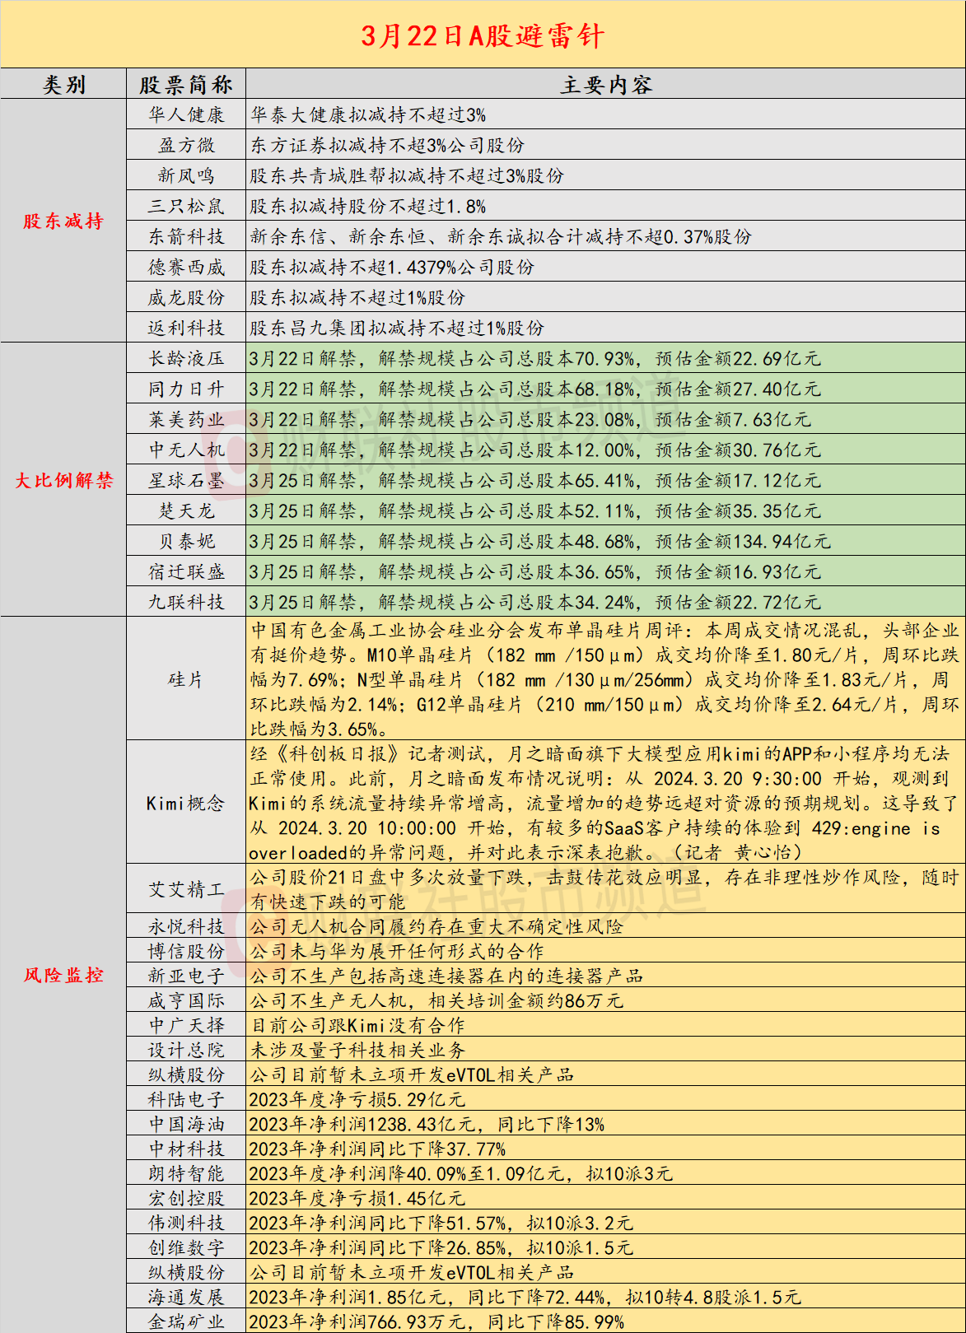Select stock name 返利科技
Viewport: 966px width, 1333px height.
click(x=186, y=328)
